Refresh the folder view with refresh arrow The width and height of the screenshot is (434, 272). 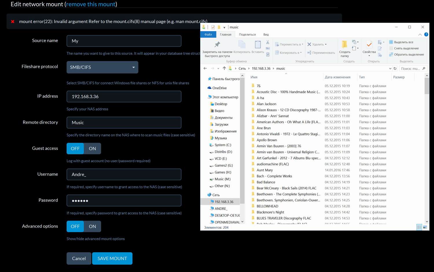[395, 68]
